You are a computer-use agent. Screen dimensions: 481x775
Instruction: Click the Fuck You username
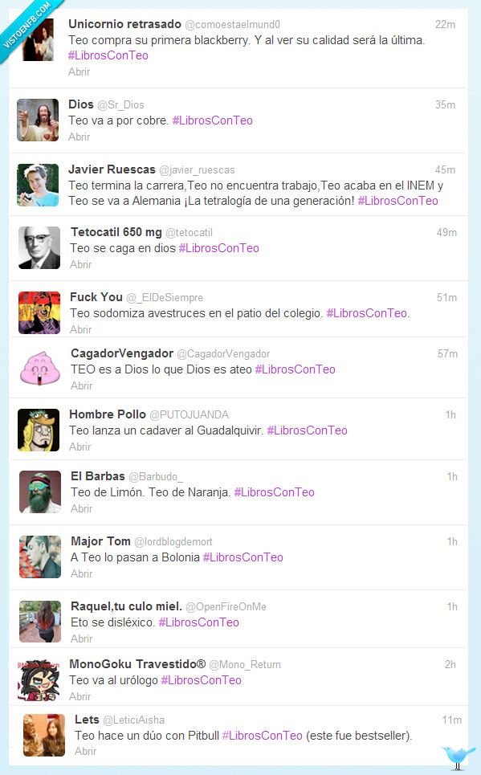pos(96,297)
